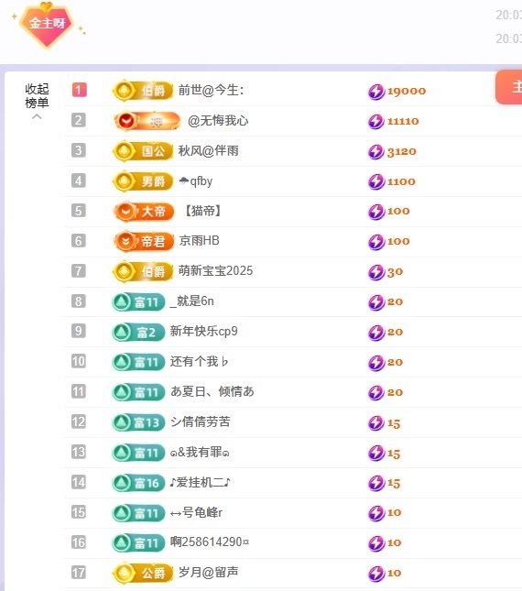
Task: Click the 富11 badge of 还有个我
Action: pyautogui.click(x=138, y=362)
